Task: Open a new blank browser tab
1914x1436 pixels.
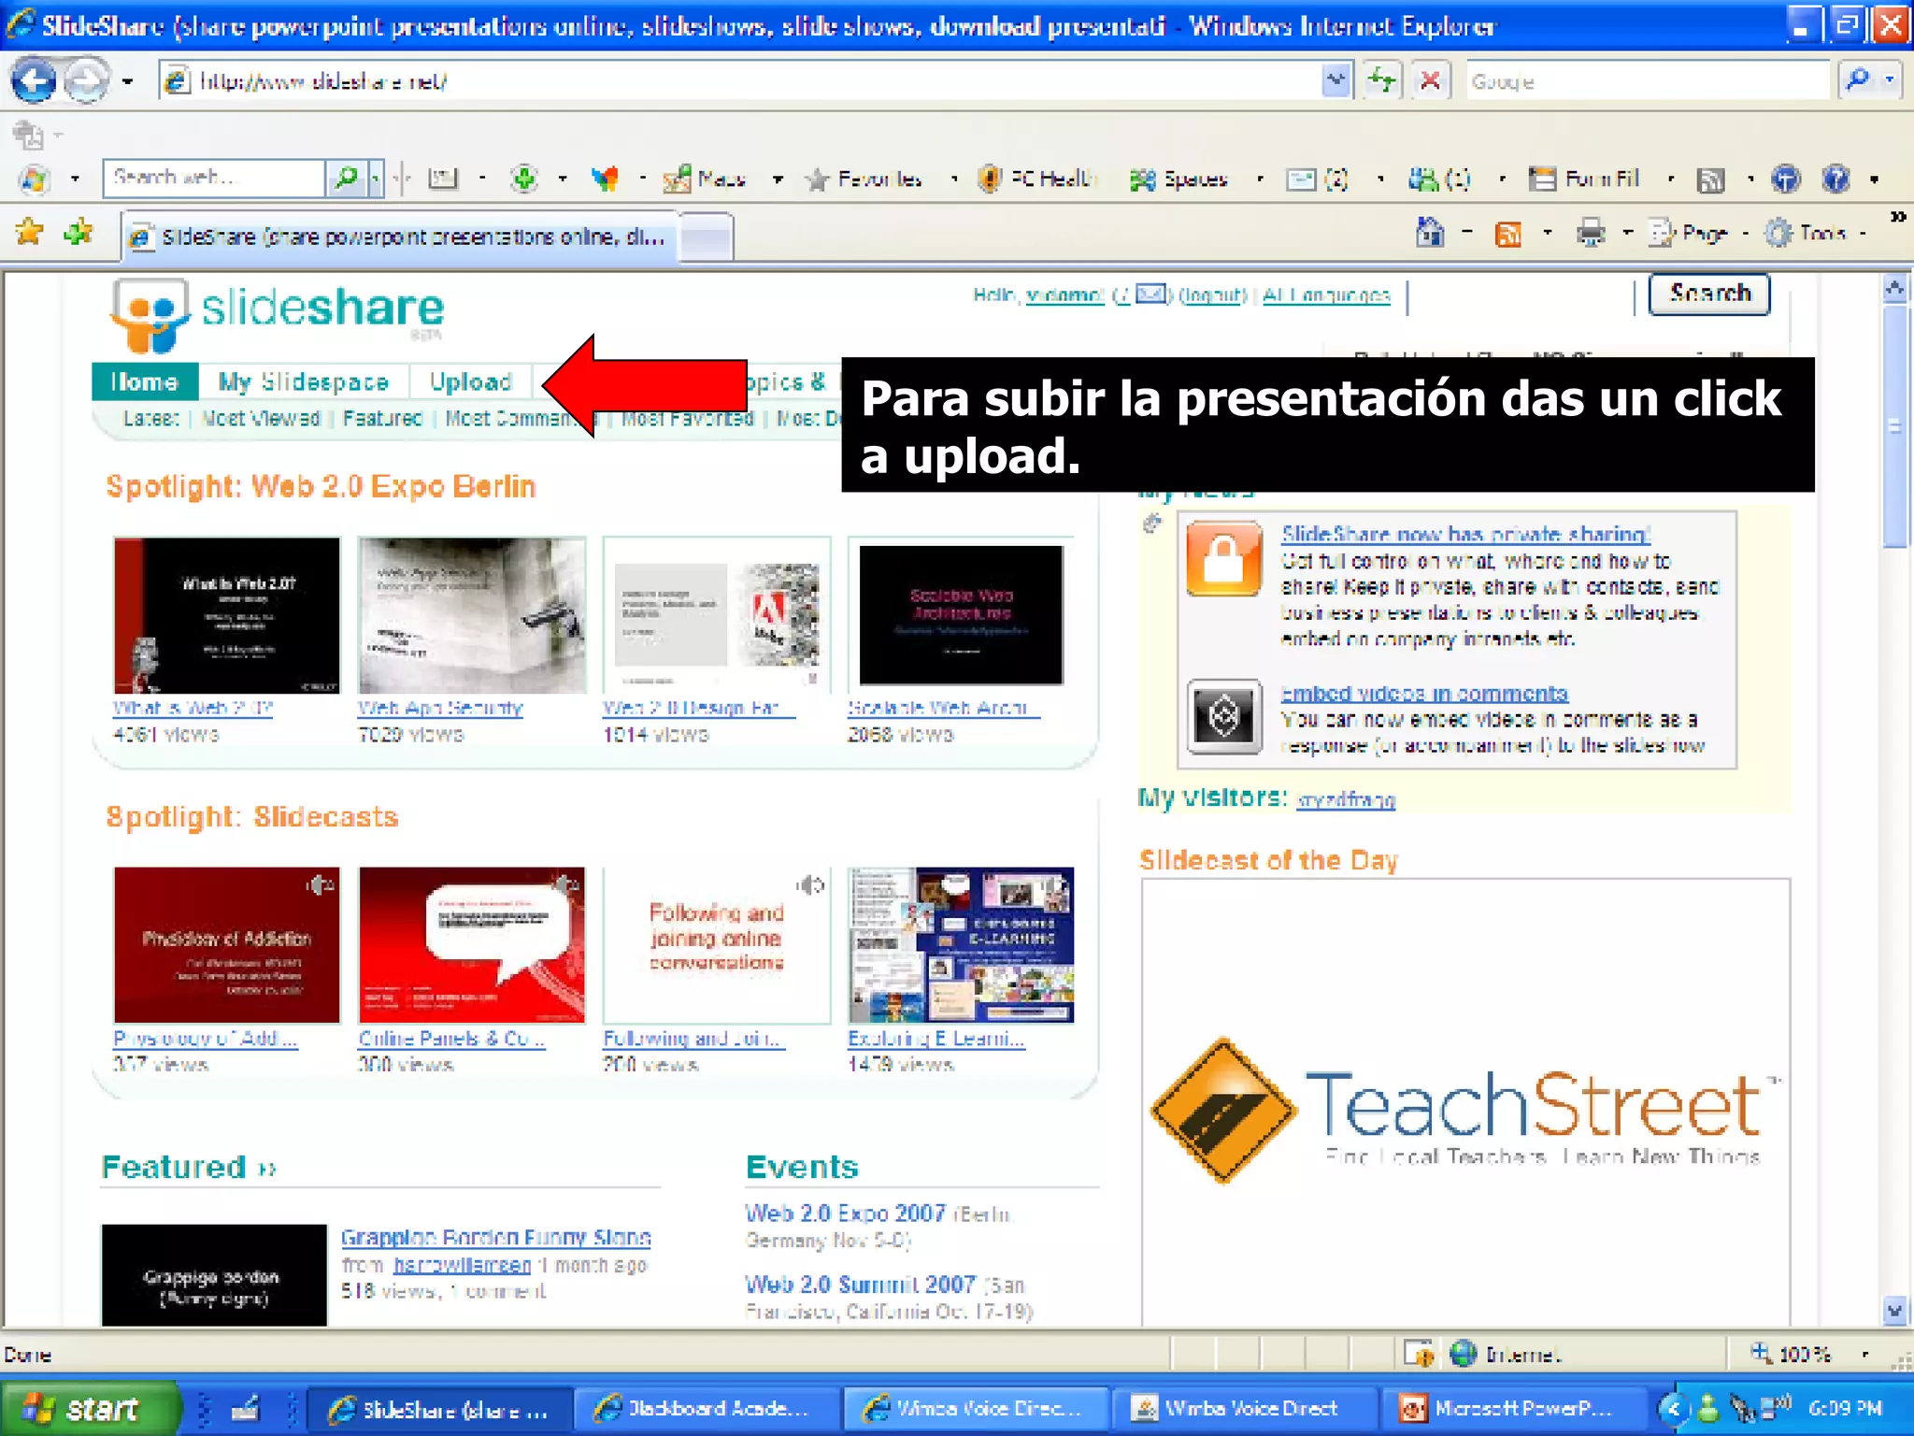Action: pos(707,237)
